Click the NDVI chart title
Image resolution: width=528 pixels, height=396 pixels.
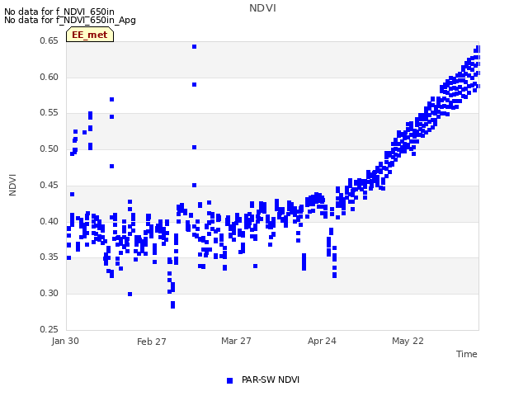pyautogui.click(x=262, y=8)
